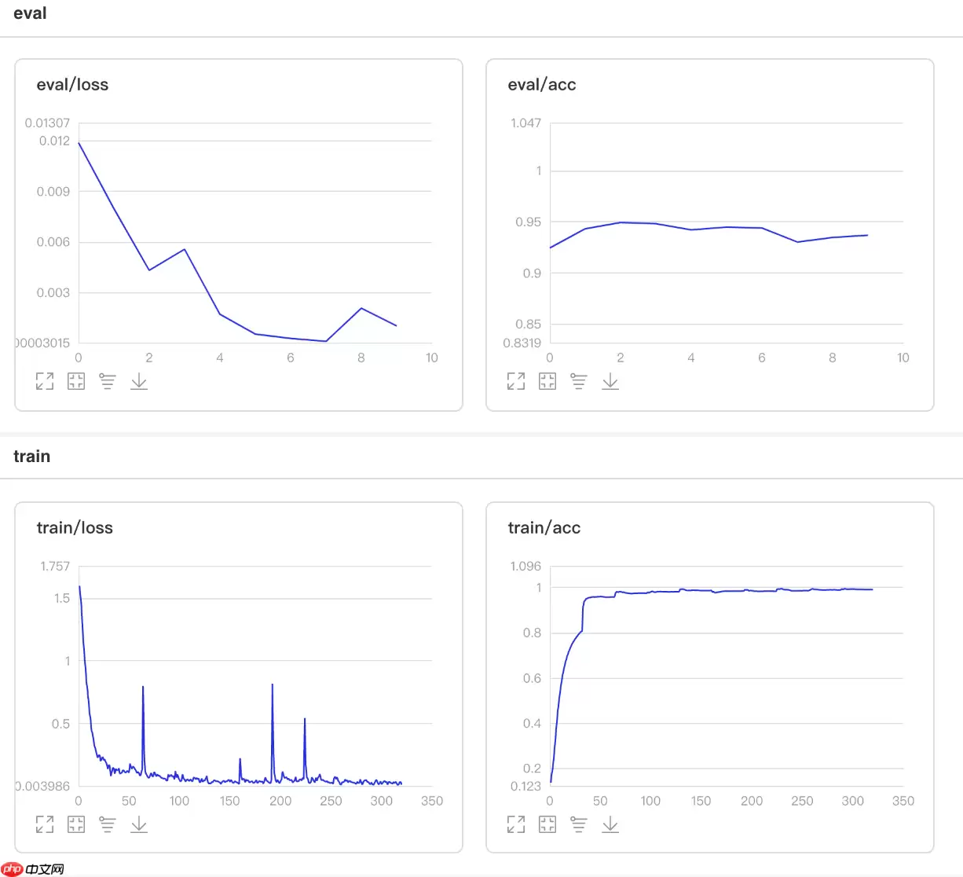Click the train/loss chart title
This screenshot has width=963, height=877.
(75, 528)
